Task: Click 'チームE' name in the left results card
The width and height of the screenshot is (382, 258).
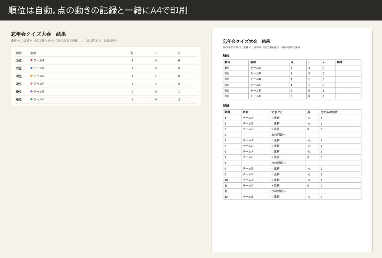Action: [39, 91]
